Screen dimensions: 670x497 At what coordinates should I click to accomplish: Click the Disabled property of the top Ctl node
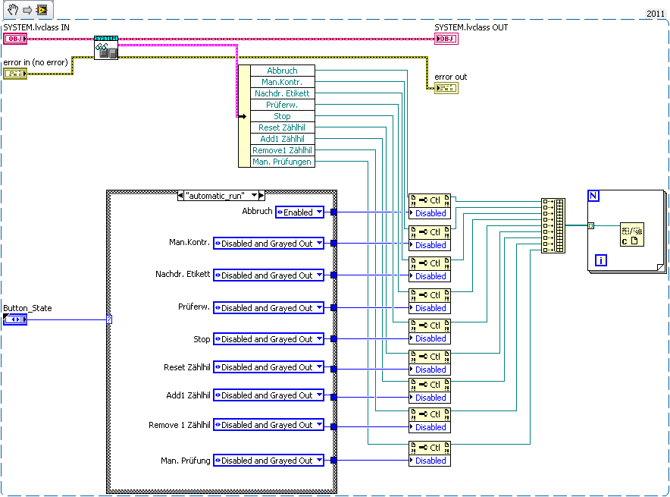click(430, 213)
